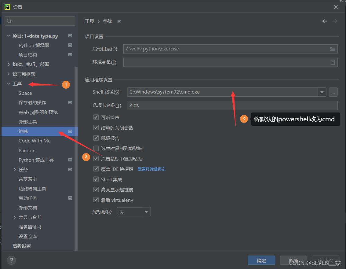Screen dimensions: 346x269
Task: Enable the 选中时复制到剪贴板 checkbox
Action: coord(96,148)
